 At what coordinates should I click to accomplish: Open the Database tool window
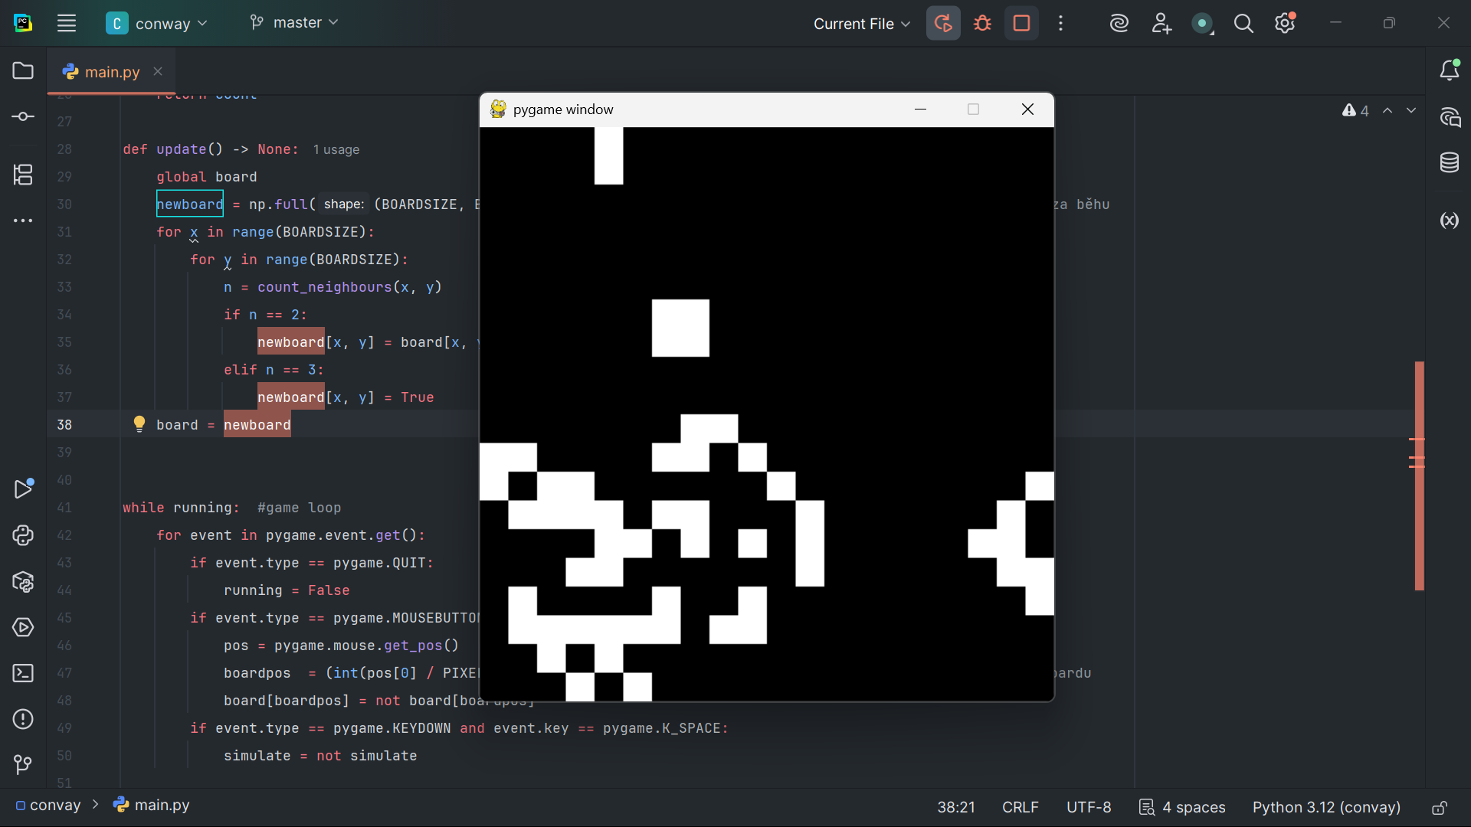(1449, 162)
